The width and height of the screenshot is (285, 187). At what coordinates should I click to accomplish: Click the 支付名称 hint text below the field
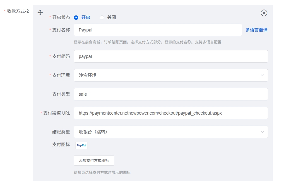coord(147,42)
